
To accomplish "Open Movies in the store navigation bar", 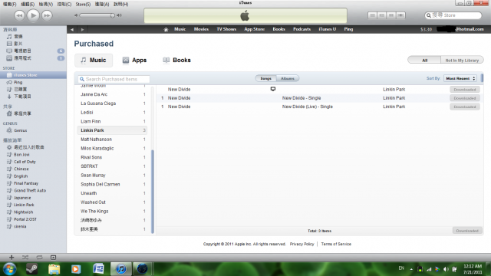I will click(x=201, y=29).
